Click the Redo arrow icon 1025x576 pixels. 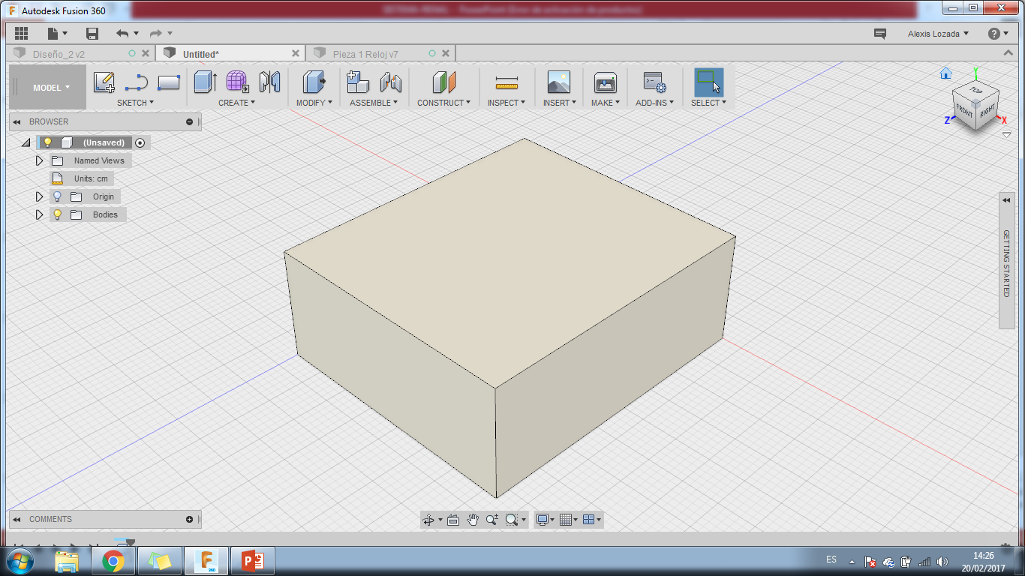pyautogui.click(x=156, y=34)
